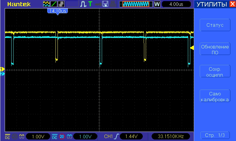Select the channel 1 ground marker
Image resolution: width=236 pixels, height=141 pixels.
[x=2, y=69]
